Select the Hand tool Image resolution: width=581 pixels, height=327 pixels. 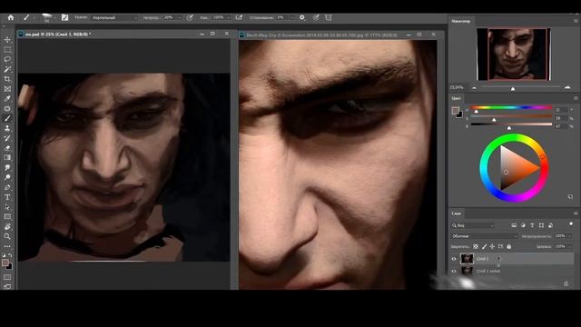[x=7, y=226]
